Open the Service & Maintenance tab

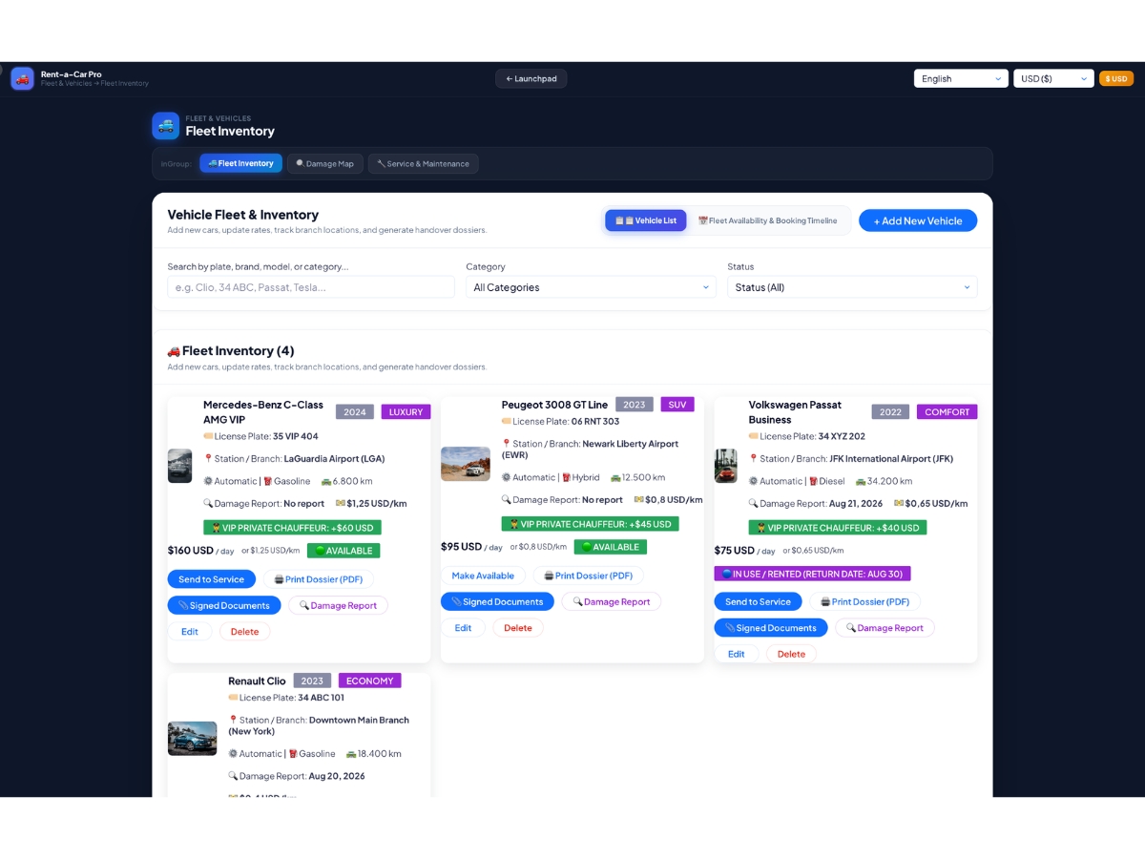[x=423, y=163]
